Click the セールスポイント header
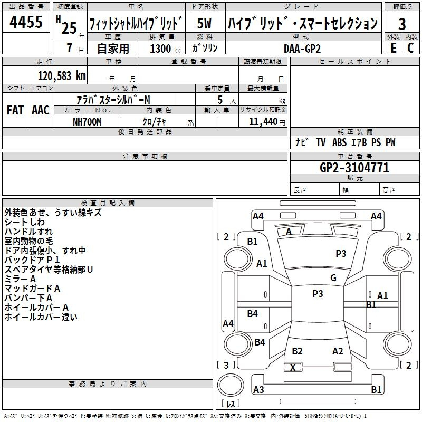Viewport: 422px width, 422px height. pos(354,62)
